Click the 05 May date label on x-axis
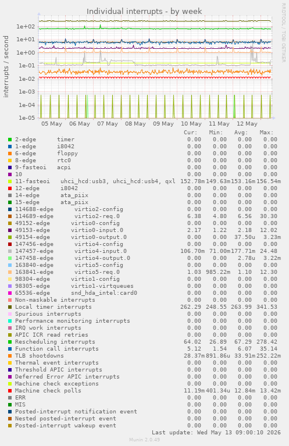The image size is (289, 446). (x=52, y=124)
